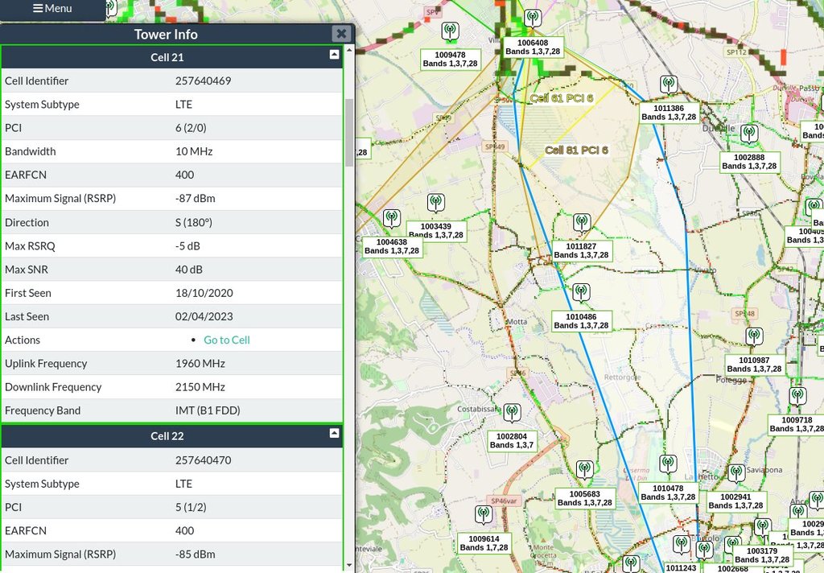The height and width of the screenshot is (573, 824).
Task: Select the Cell 21 header tab
Action: tap(167, 57)
